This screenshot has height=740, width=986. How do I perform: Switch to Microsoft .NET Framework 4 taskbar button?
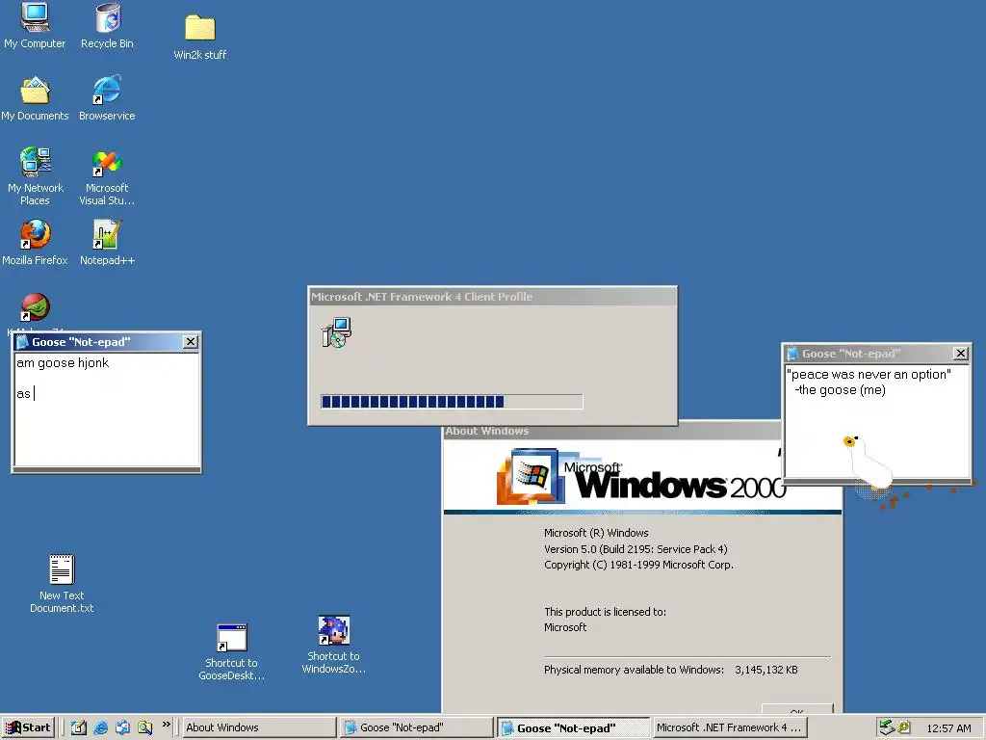pyautogui.click(x=730, y=727)
